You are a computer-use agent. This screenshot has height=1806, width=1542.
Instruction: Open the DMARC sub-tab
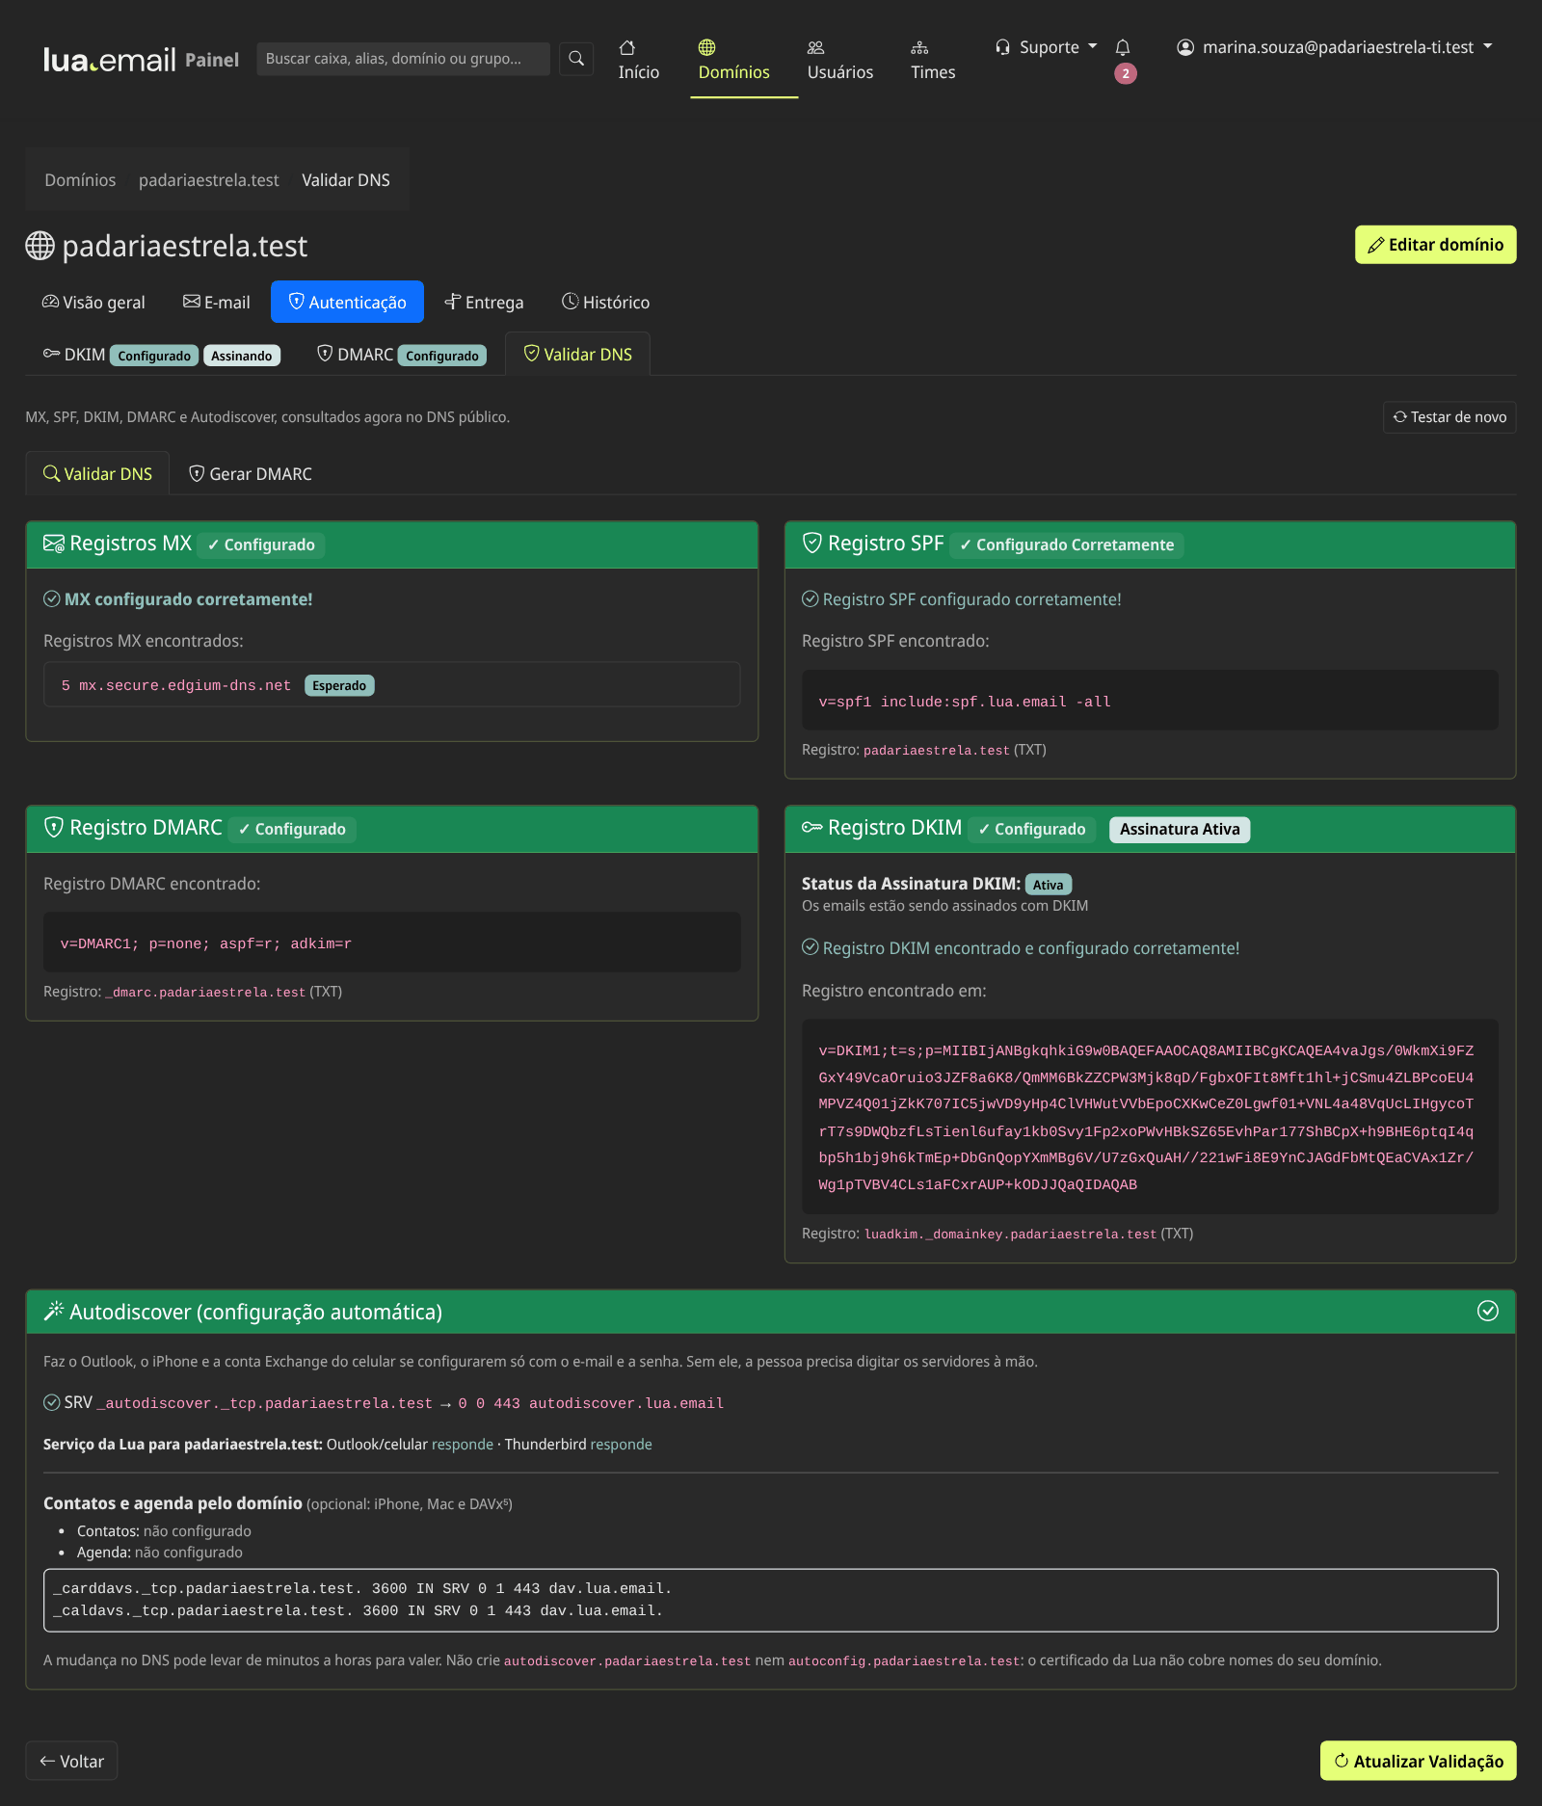click(x=402, y=355)
